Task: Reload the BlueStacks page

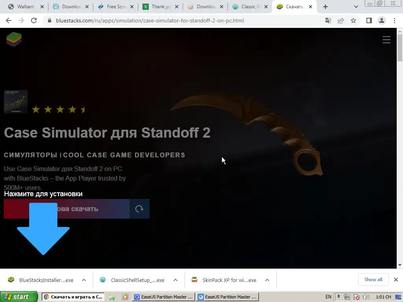Action: pos(34,20)
